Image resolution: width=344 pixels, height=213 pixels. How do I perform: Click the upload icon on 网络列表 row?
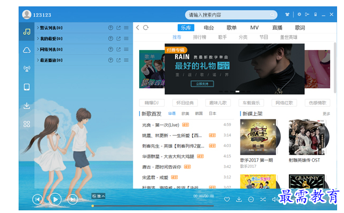110,49
